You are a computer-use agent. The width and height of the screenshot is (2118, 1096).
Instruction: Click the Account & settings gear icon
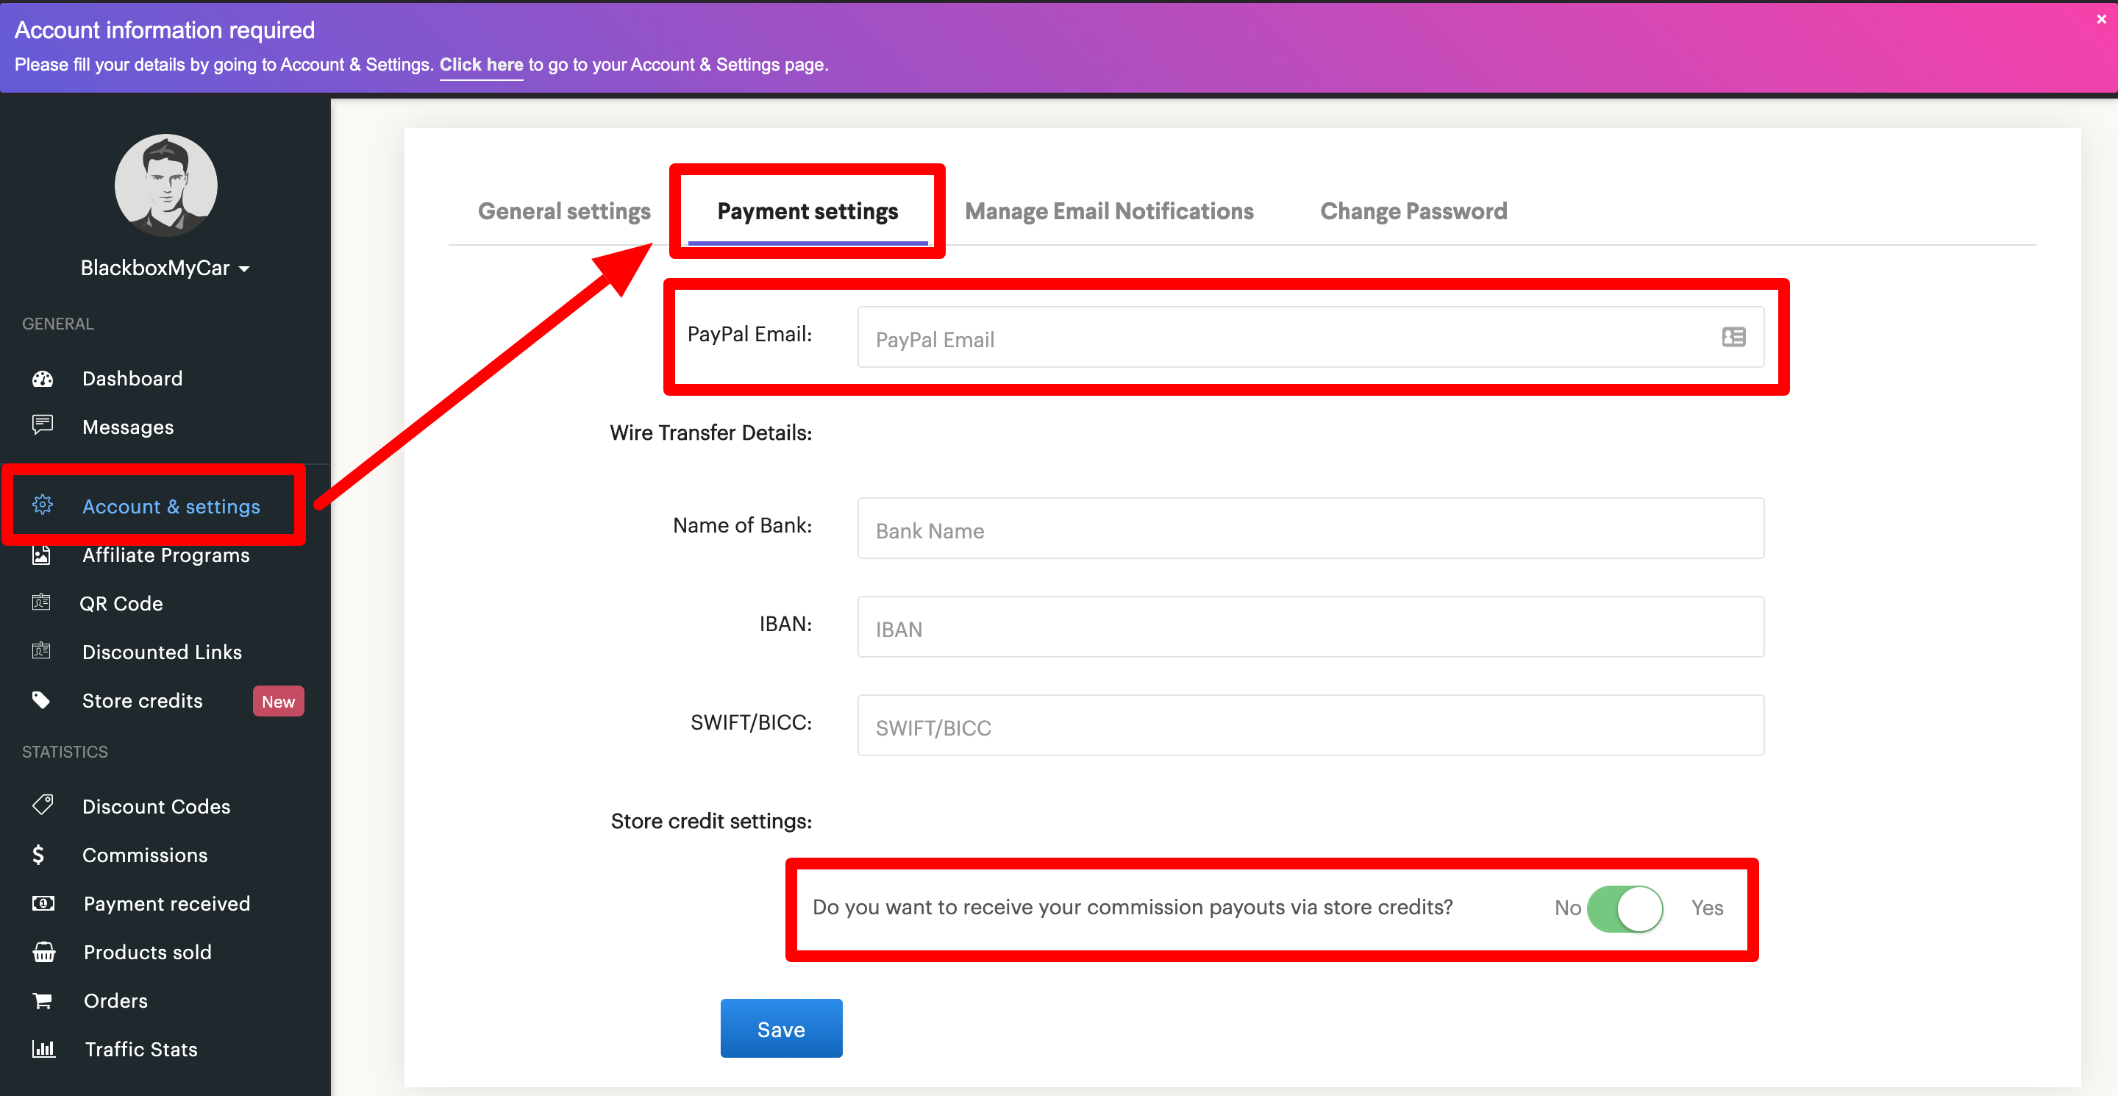pos(43,505)
